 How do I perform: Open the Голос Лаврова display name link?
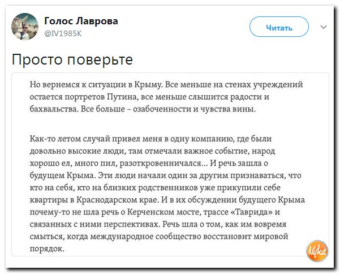(x=81, y=21)
